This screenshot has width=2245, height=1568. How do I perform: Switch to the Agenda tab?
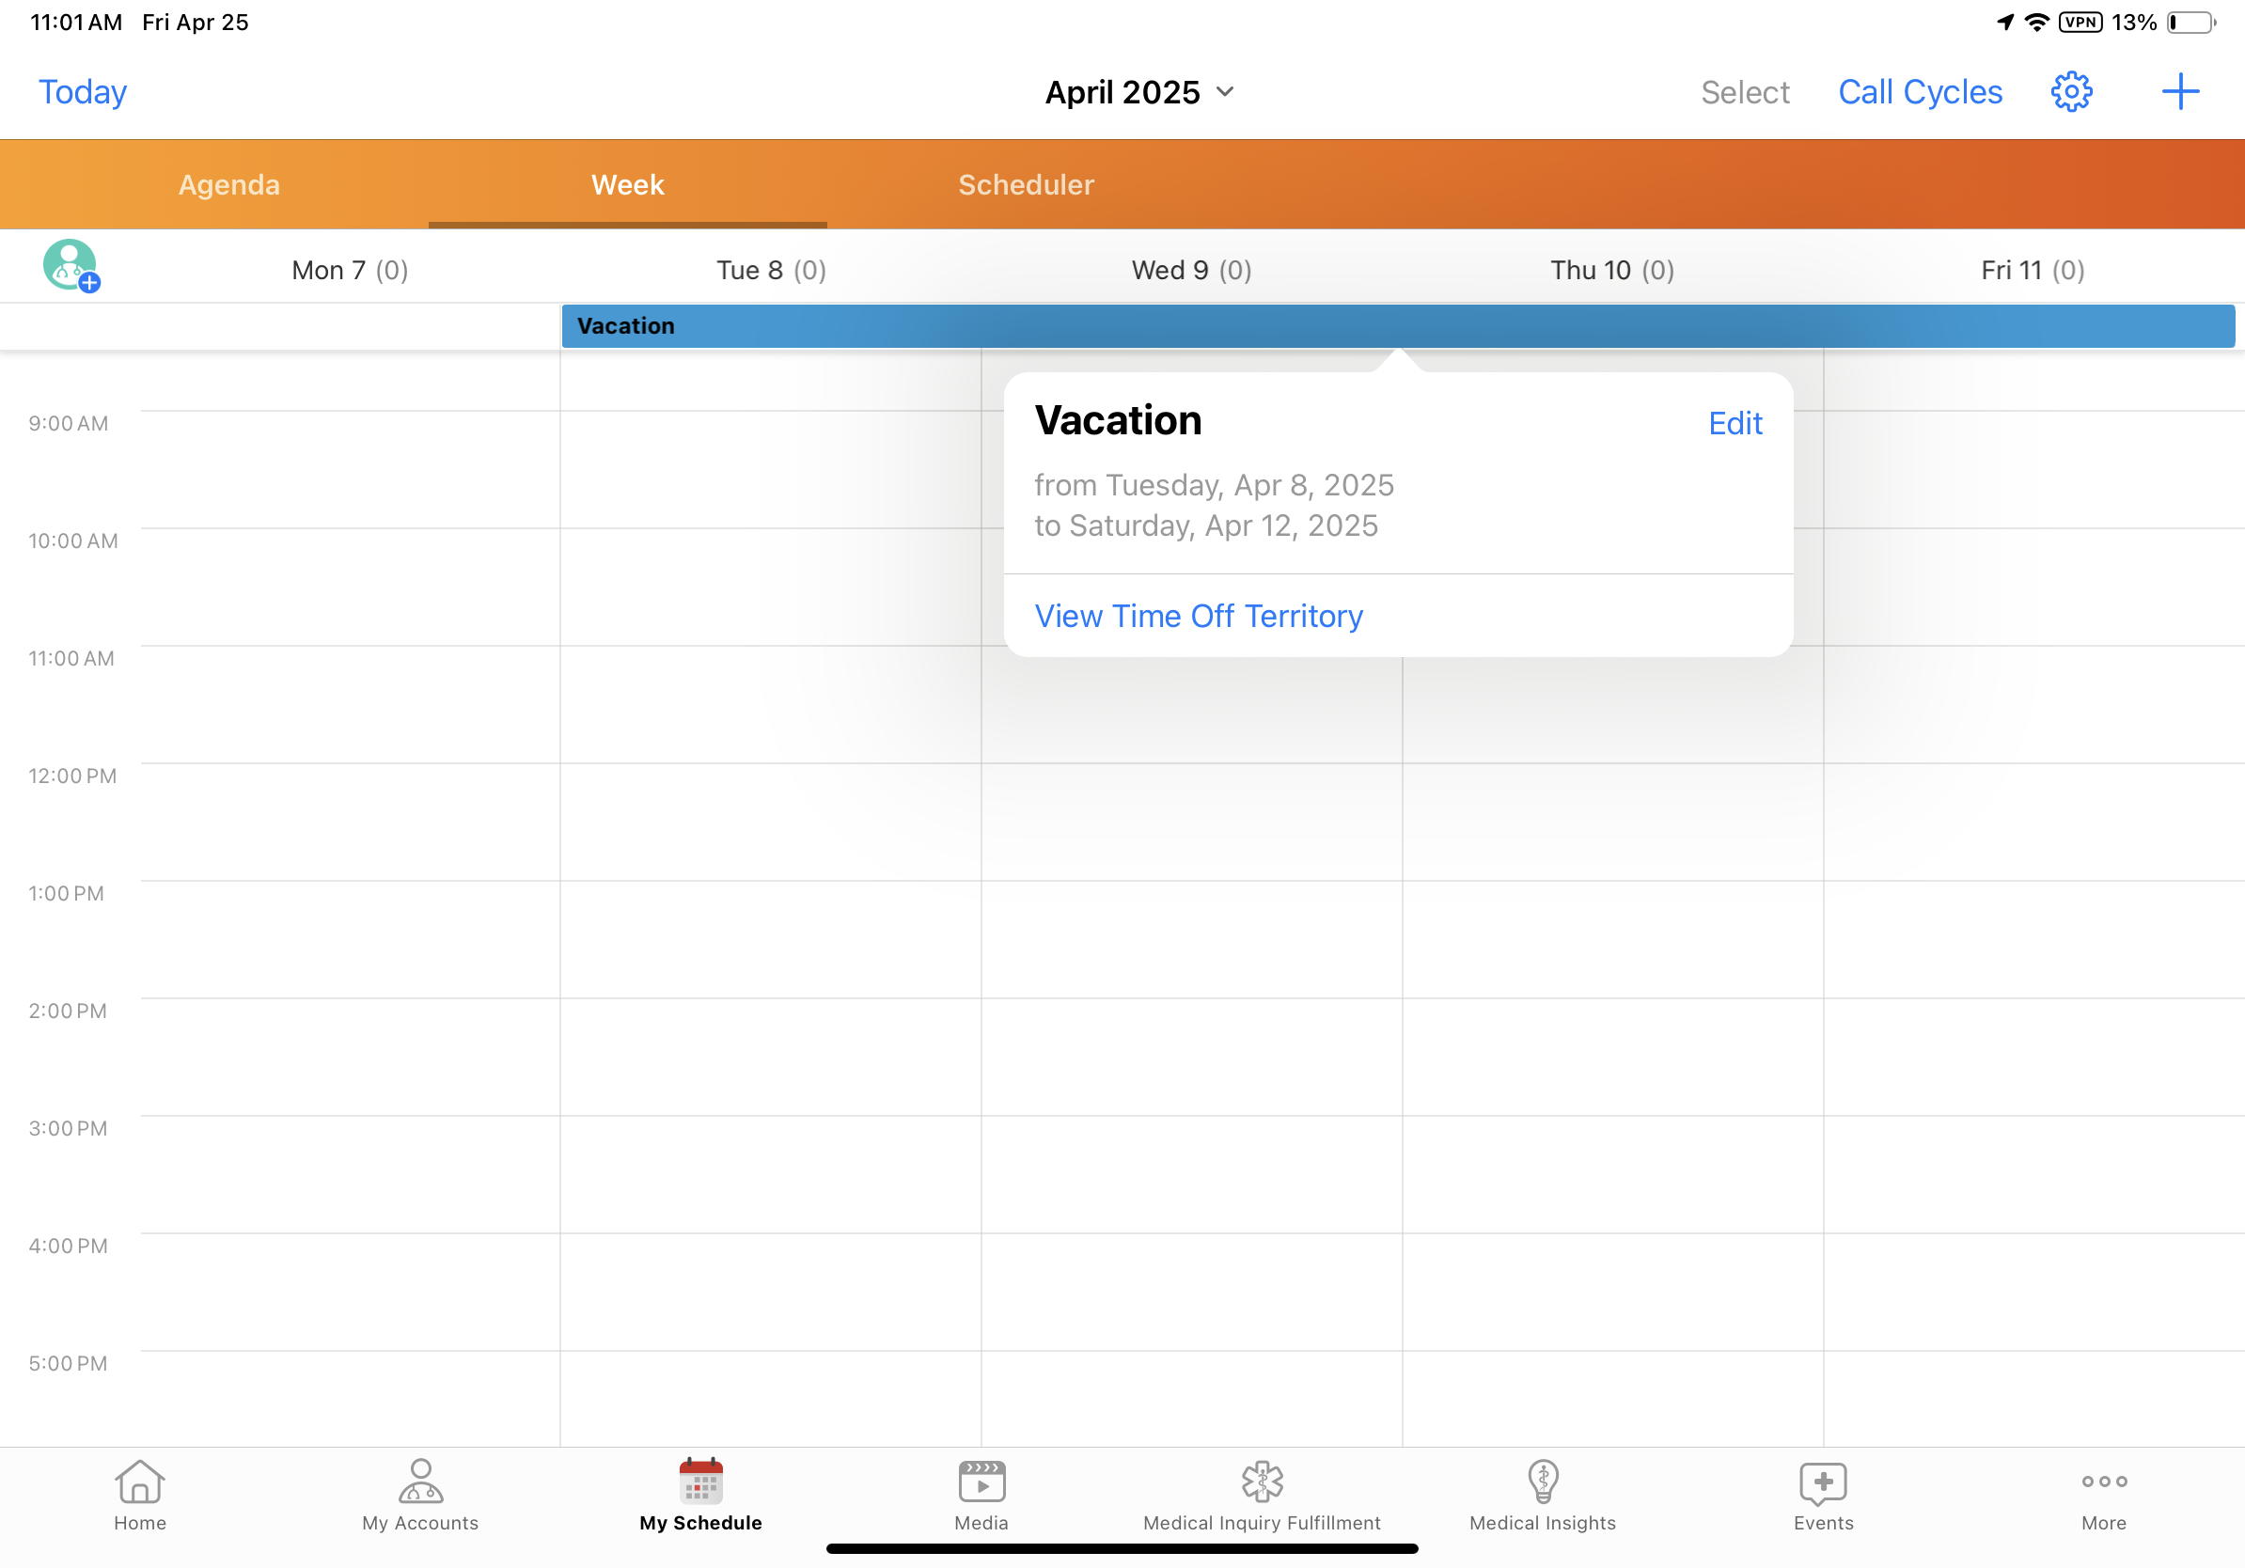pyautogui.click(x=228, y=185)
